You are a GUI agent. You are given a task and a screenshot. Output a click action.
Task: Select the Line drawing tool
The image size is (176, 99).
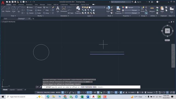3,9
